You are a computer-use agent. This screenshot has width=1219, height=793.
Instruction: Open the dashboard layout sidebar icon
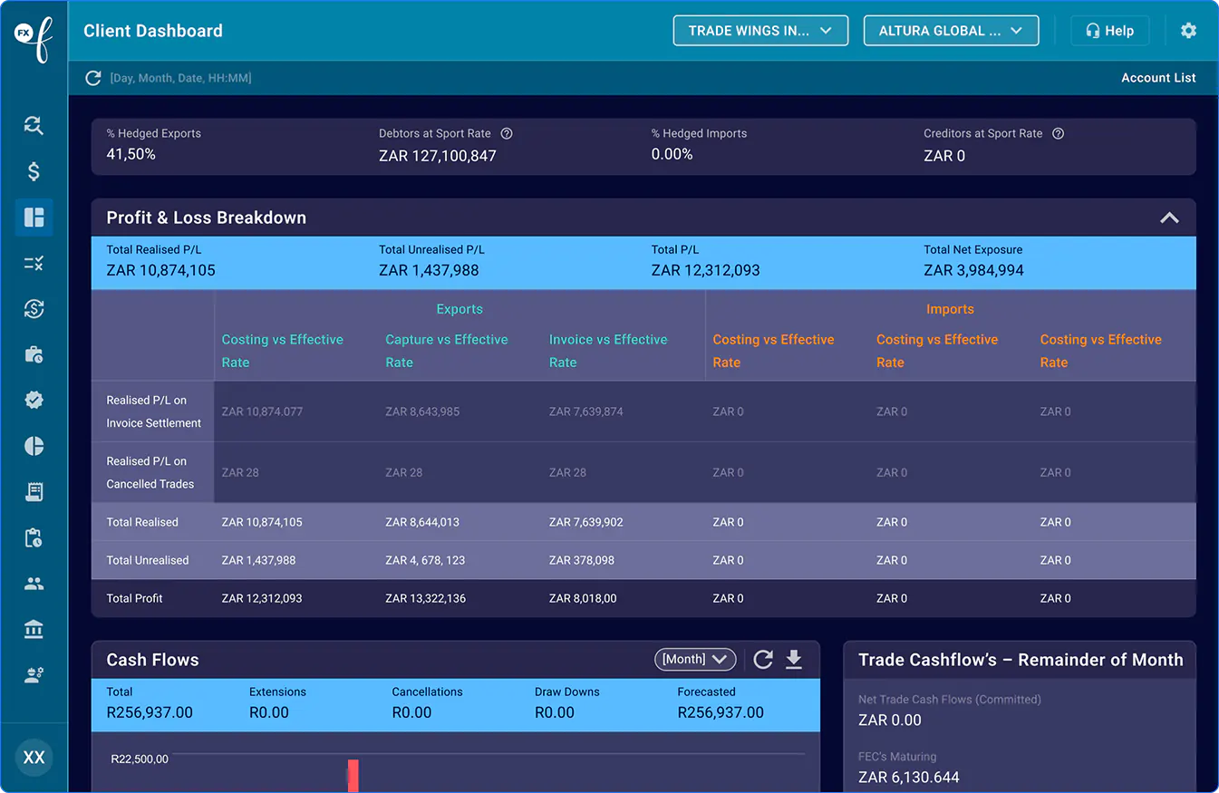click(x=34, y=218)
